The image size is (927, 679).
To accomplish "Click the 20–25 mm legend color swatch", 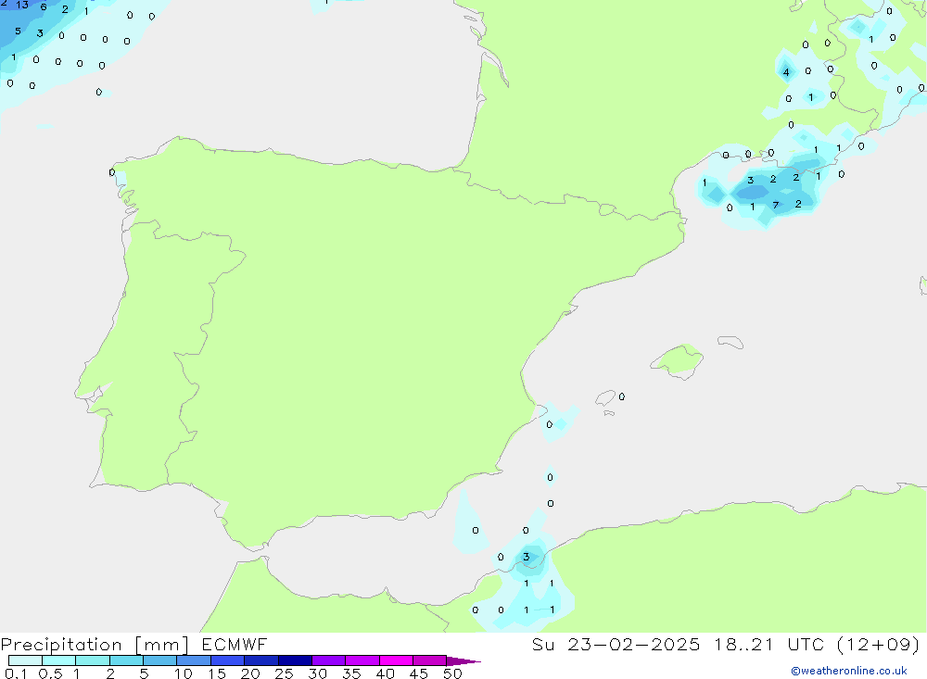I will tap(260, 660).
